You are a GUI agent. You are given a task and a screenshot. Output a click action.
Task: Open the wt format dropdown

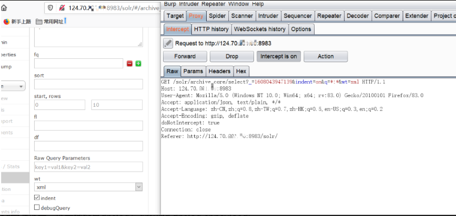(89, 187)
